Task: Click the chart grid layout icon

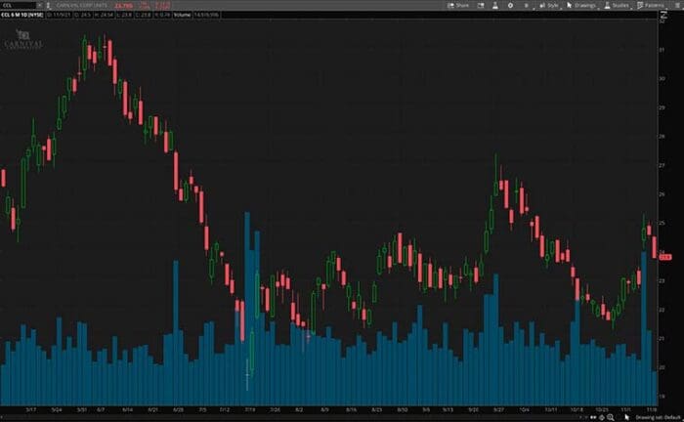Action: [481, 5]
